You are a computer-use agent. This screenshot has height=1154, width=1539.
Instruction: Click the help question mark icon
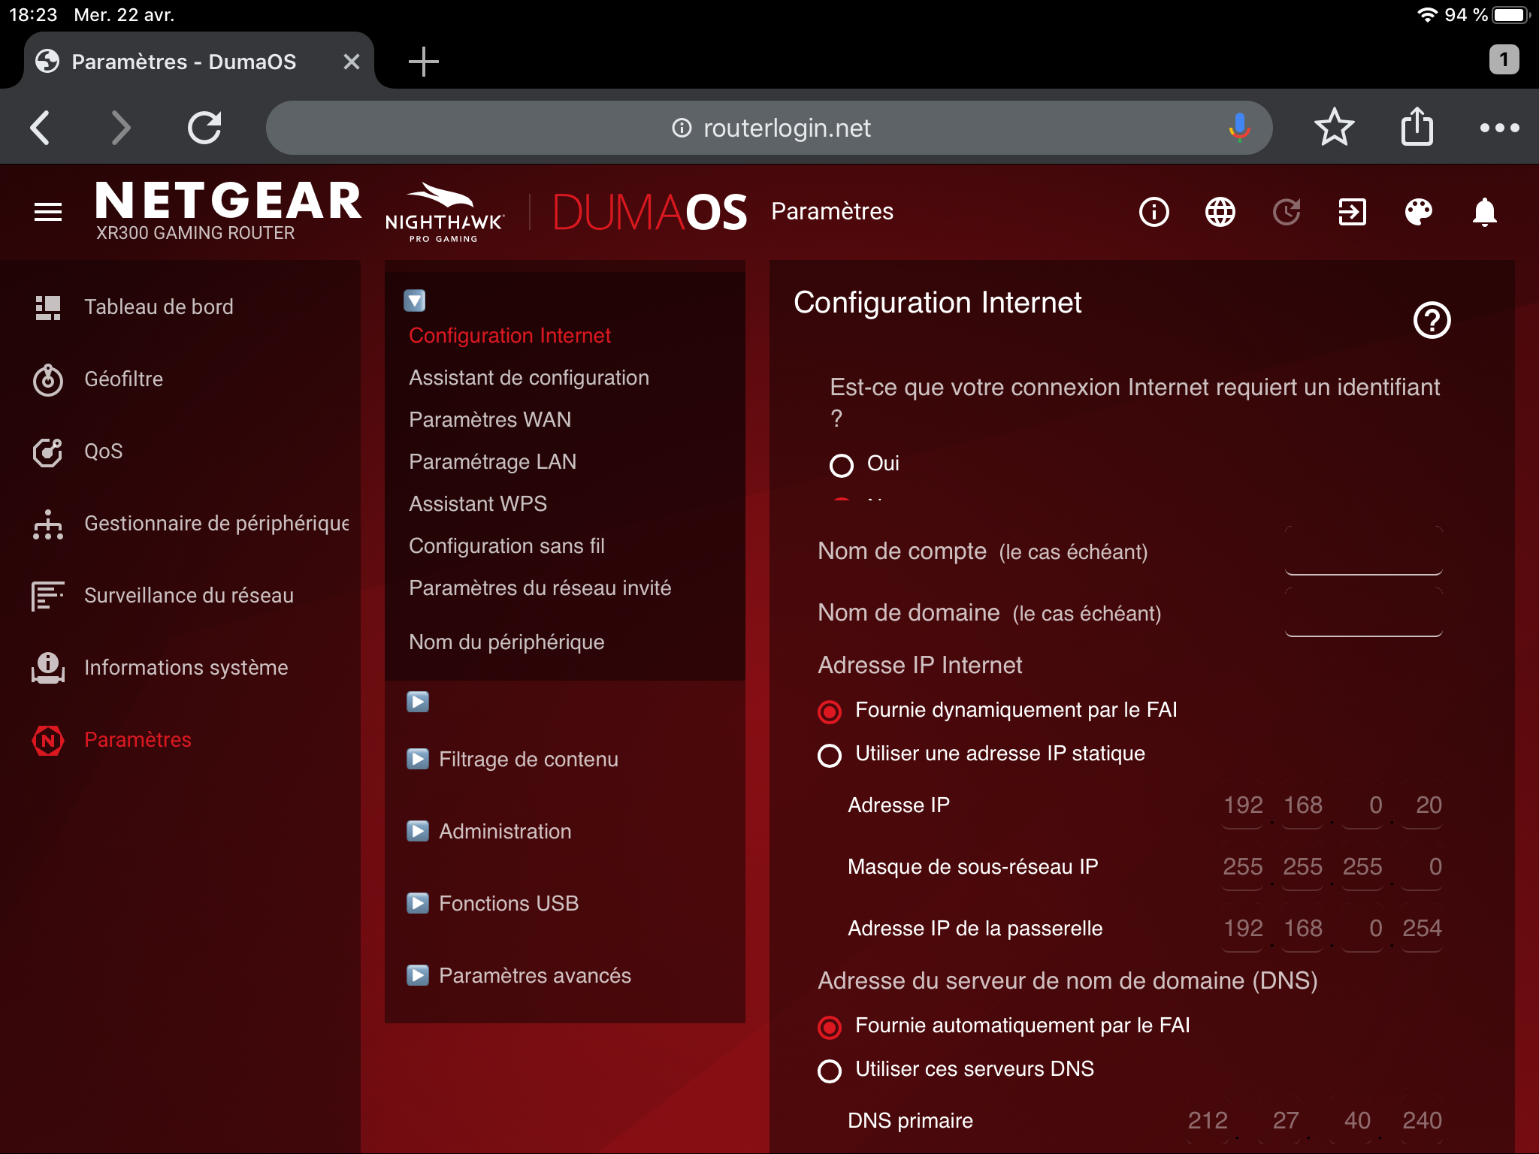tap(1432, 321)
